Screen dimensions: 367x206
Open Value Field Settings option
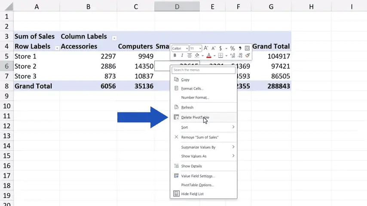(x=198, y=176)
